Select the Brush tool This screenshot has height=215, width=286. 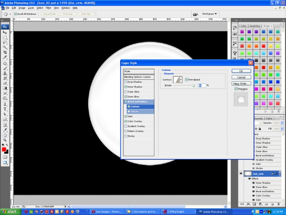click(x=5, y=68)
